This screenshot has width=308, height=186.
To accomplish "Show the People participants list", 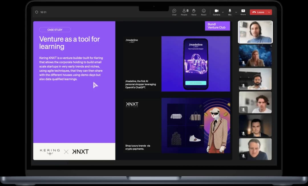I will pyautogui.click(x=185, y=12).
